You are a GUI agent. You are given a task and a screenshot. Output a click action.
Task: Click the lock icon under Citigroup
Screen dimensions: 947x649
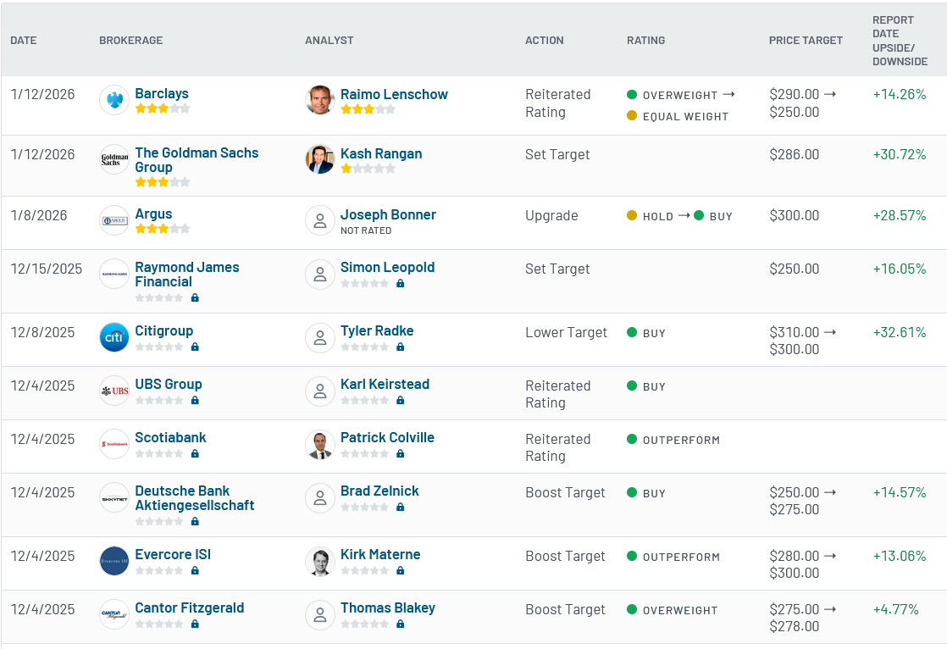click(195, 347)
